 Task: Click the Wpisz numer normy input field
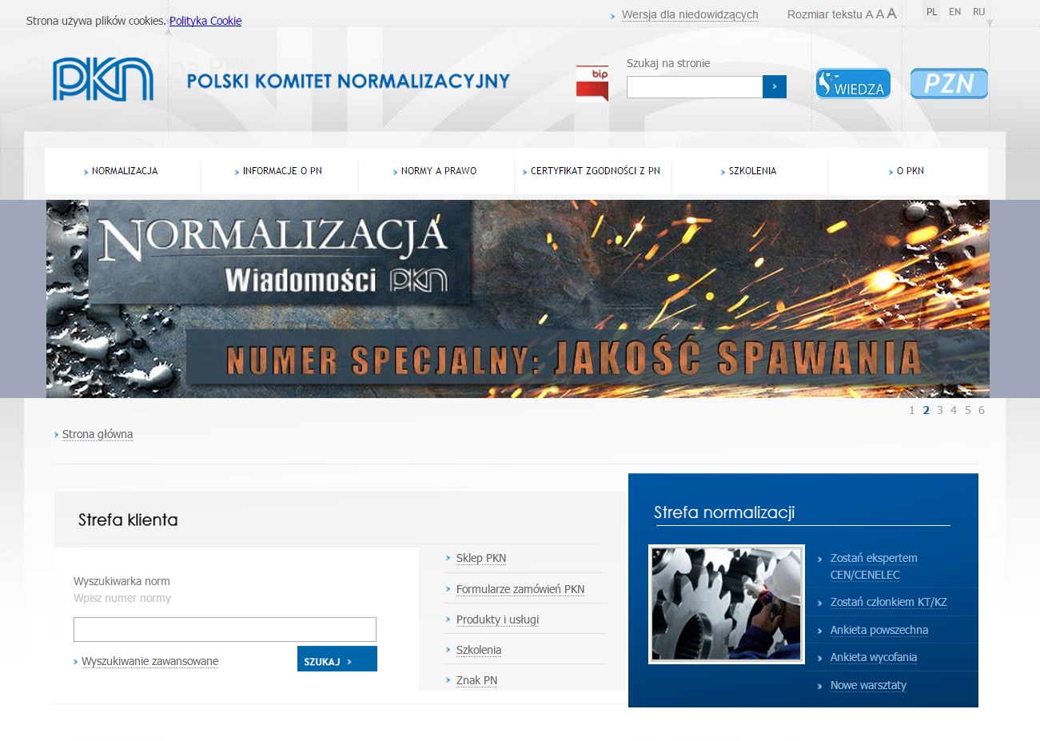[x=225, y=629]
